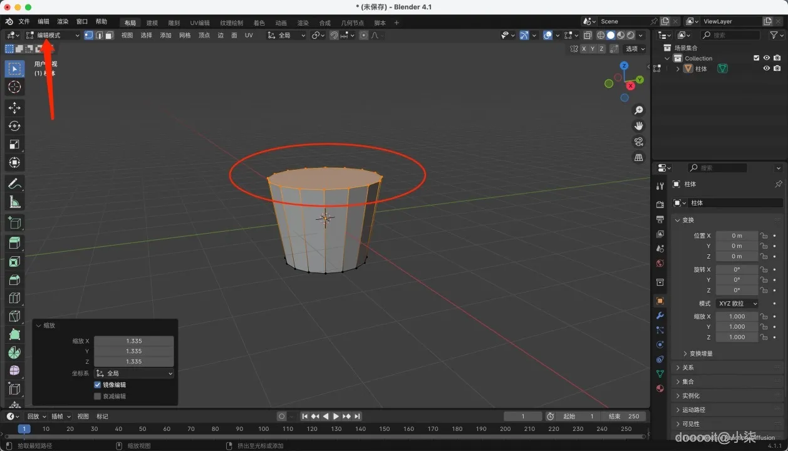Select the Move tool in left toolbar
Viewport: 788px width, 451px height.
(x=14, y=108)
